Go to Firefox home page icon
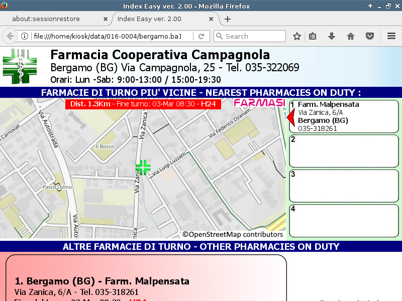Screen dimensions: 402x301 (x=351, y=36)
